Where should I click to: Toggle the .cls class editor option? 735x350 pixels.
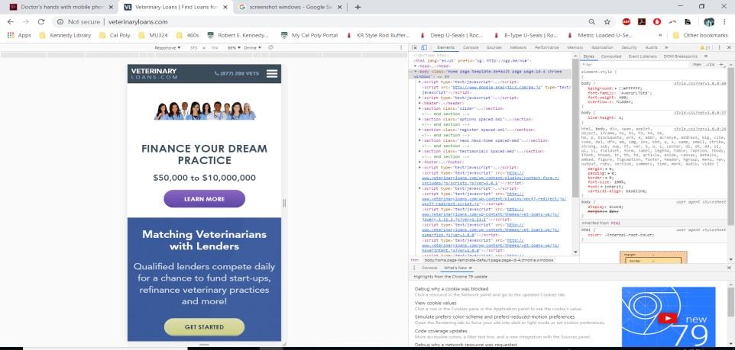click(x=710, y=64)
